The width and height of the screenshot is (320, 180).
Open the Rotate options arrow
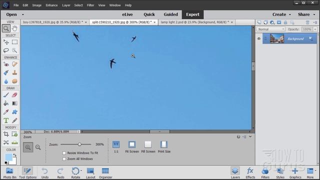pyautogui.click(x=81, y=170)
